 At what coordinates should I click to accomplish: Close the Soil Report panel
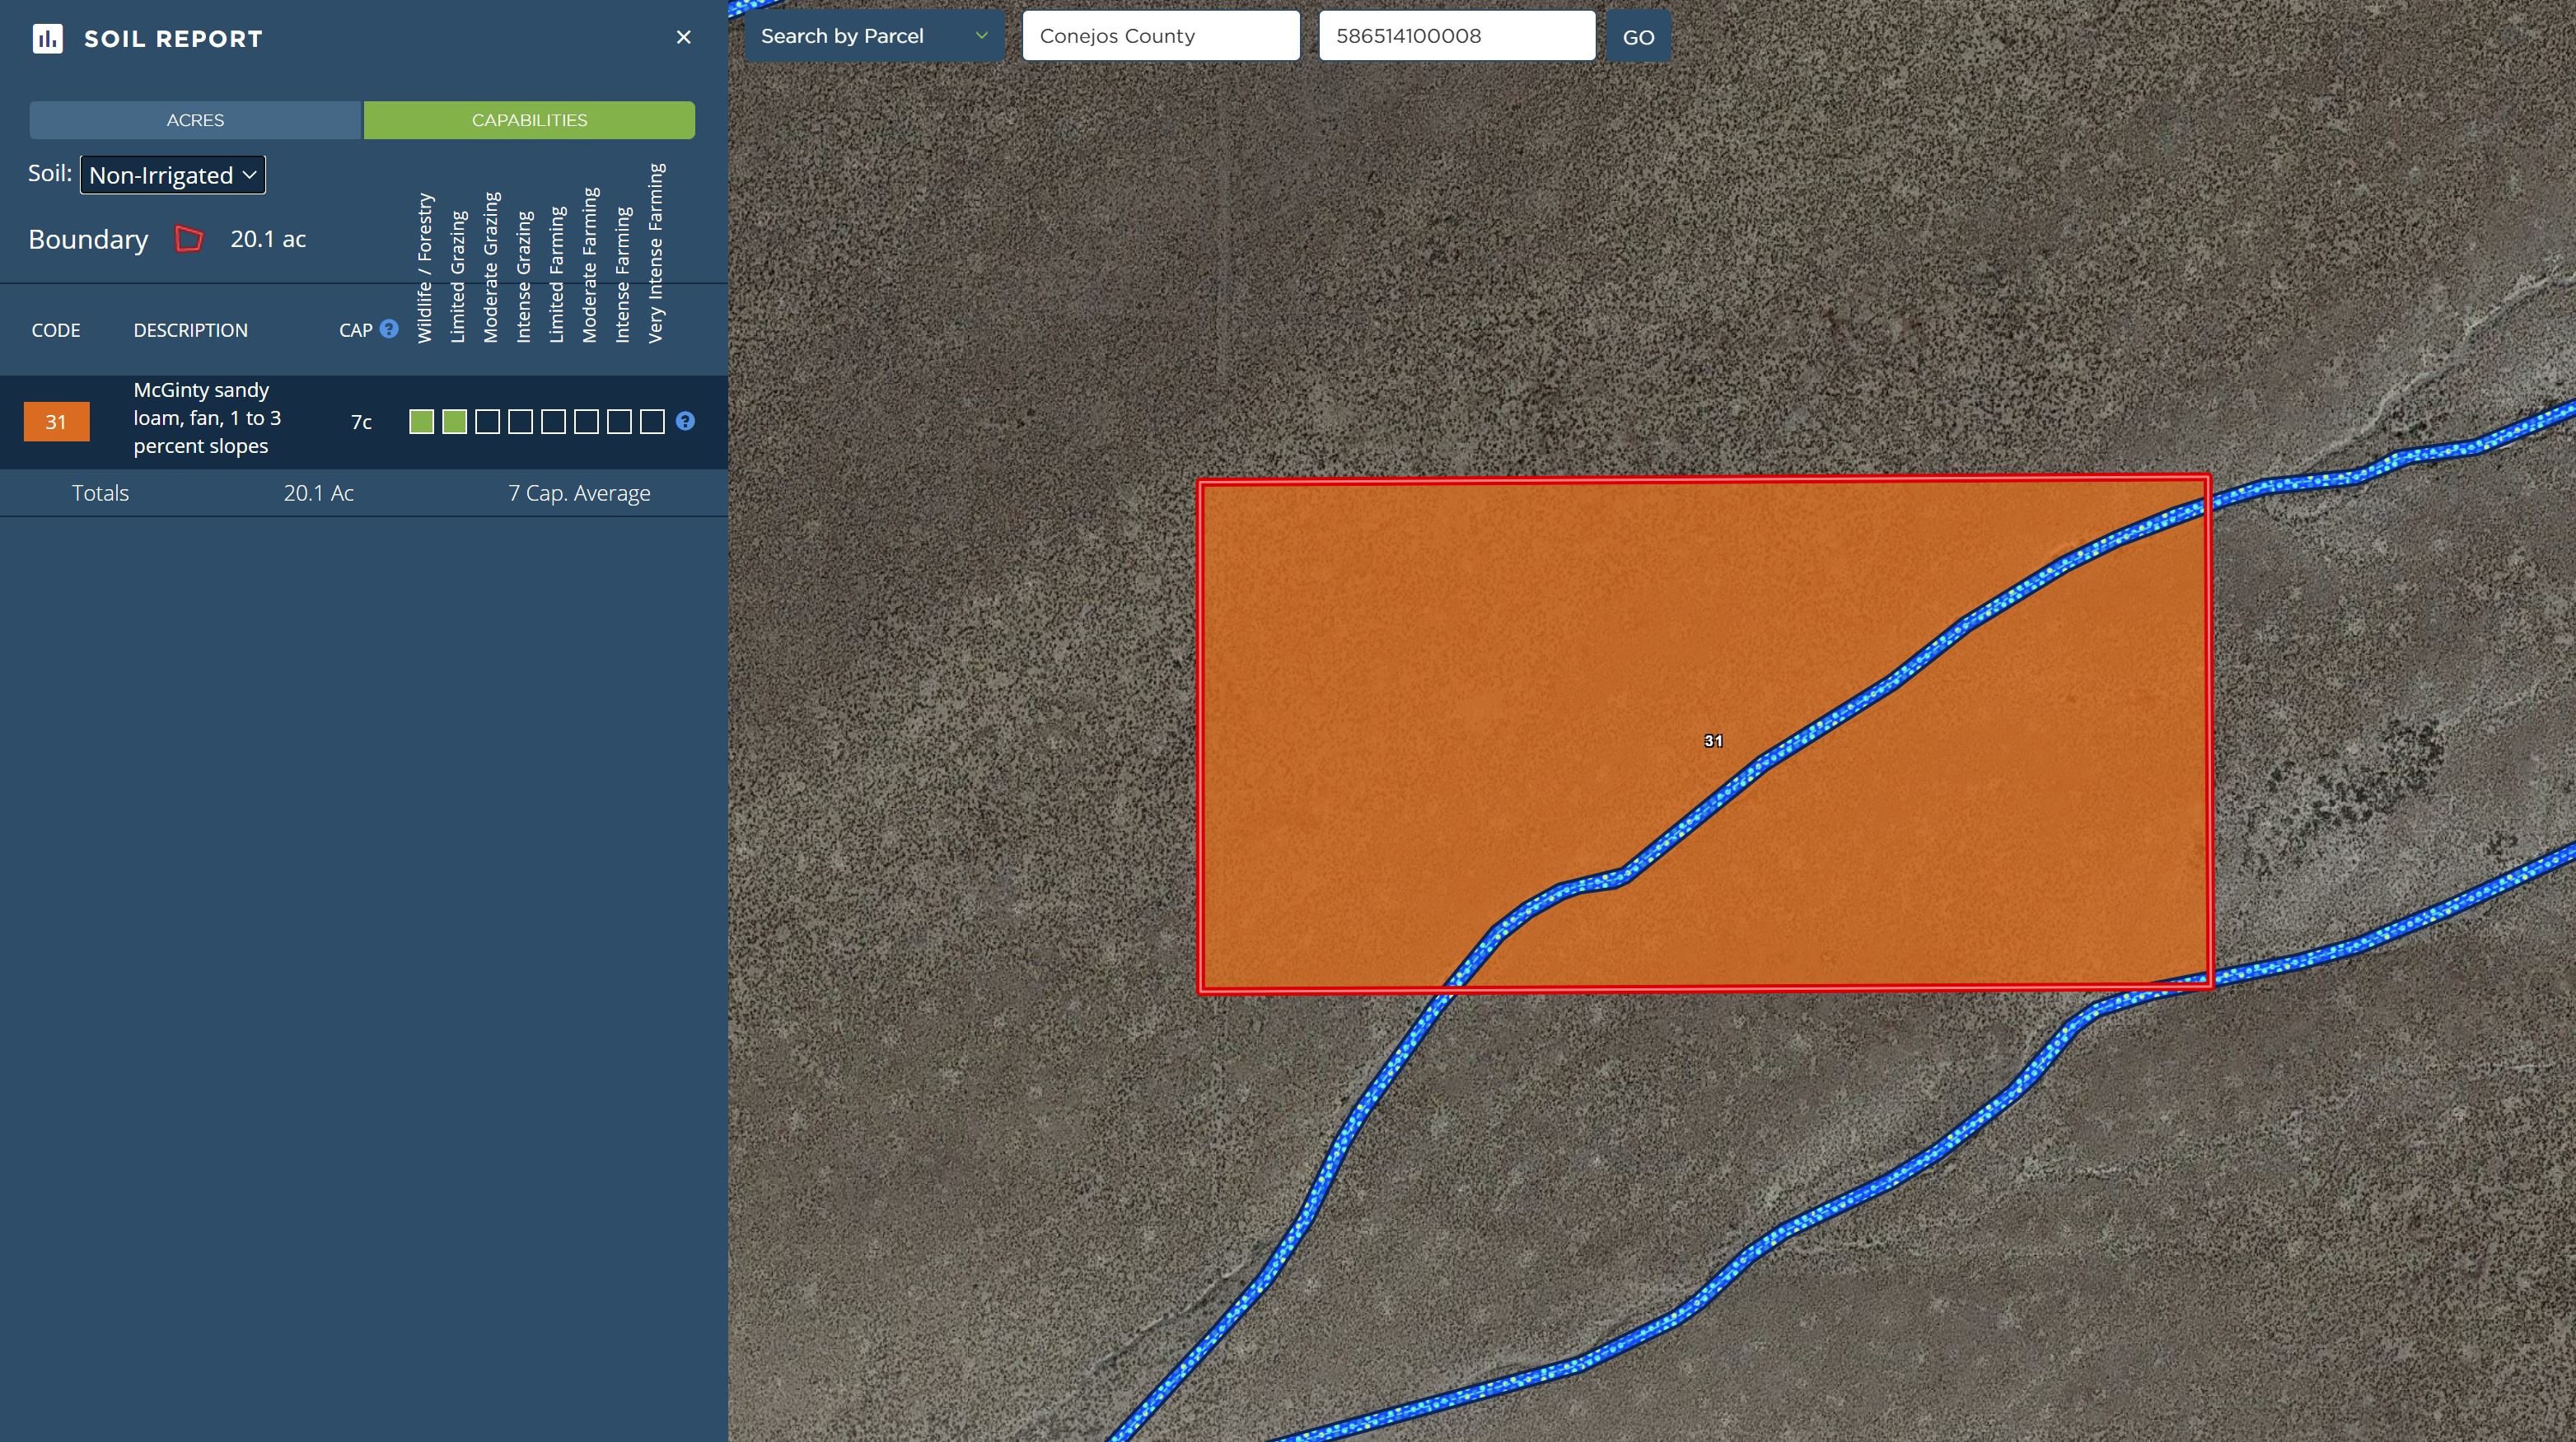tap(684, 37)
